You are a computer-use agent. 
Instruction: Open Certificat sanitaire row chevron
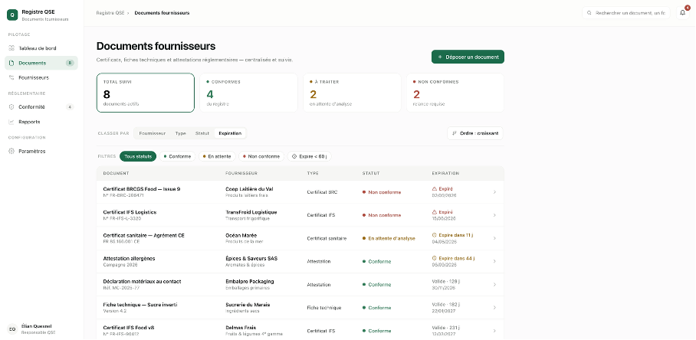click(494, 238)
